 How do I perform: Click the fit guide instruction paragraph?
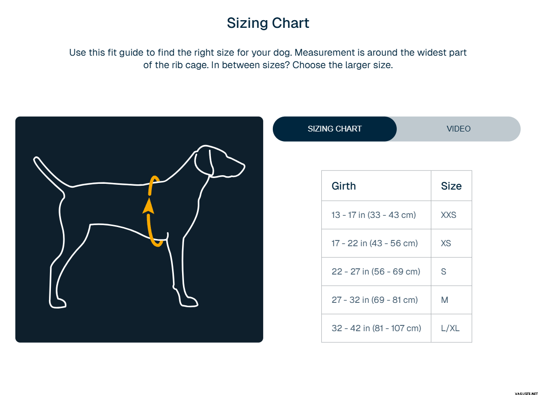pyautogui.click(x=268, y=59)
